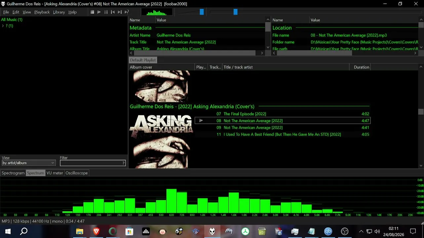Select track 09 Not The American Average

coord(283,128)
